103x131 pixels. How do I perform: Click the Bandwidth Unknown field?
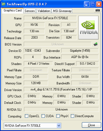(85, 83)
